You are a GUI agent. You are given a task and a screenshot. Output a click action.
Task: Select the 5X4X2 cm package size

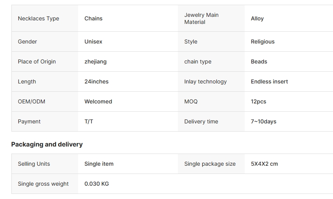pyautogui.click(x=264, y=164)
